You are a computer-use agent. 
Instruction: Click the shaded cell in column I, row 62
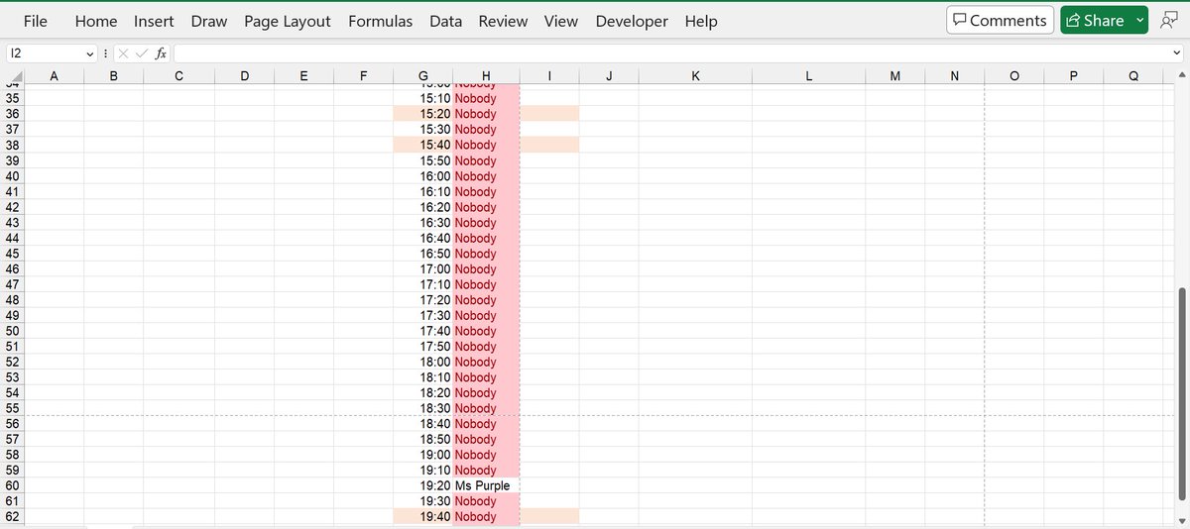tap(548, 516)
